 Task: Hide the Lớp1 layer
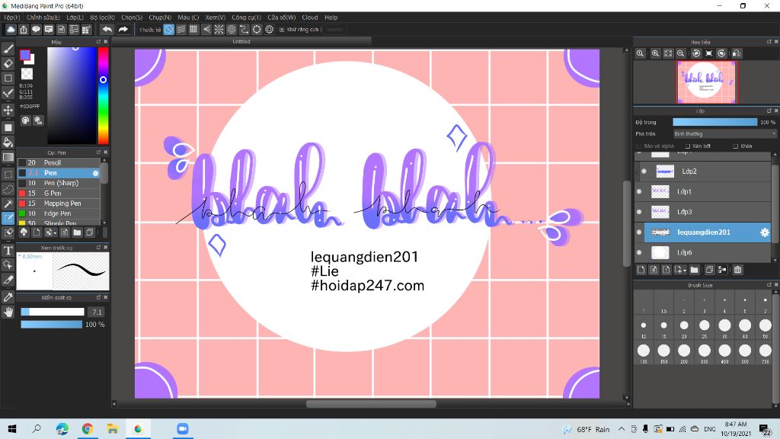639,191
